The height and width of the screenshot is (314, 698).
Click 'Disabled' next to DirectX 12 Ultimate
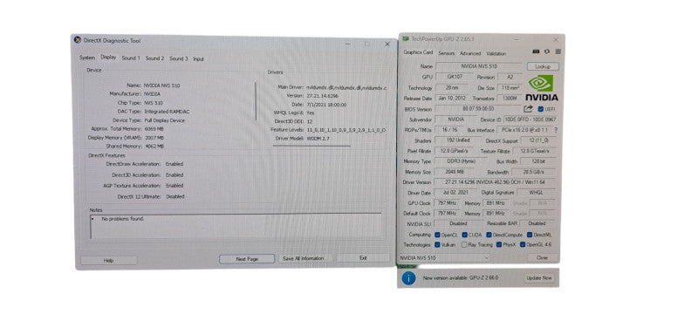[x=175, y=196]
